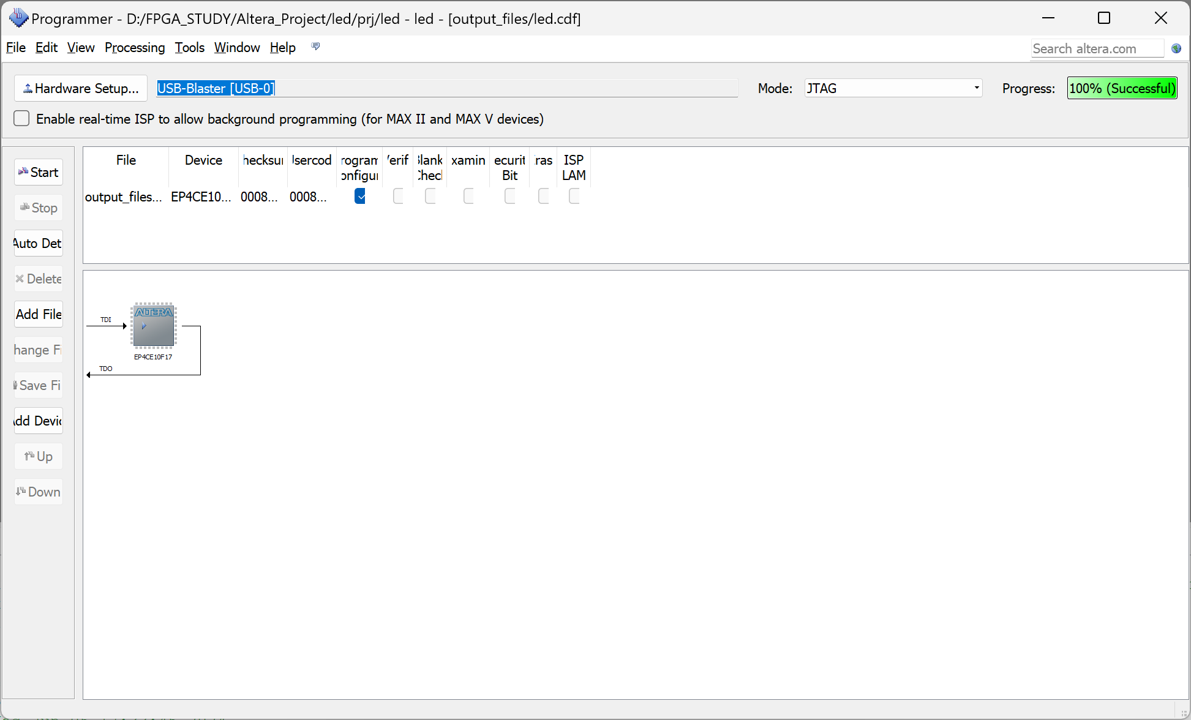Click the help icon after the Help menu
The width and height of the screenshot is (1191, 720).
[315, 47]
